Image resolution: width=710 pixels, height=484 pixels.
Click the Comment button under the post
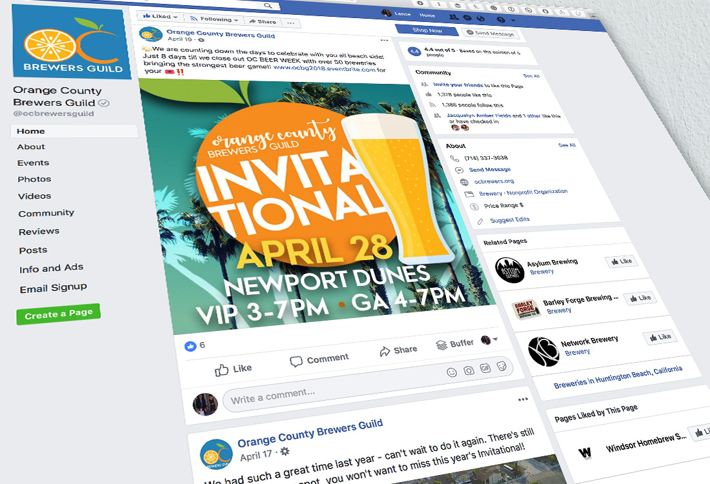click(319, 359)
